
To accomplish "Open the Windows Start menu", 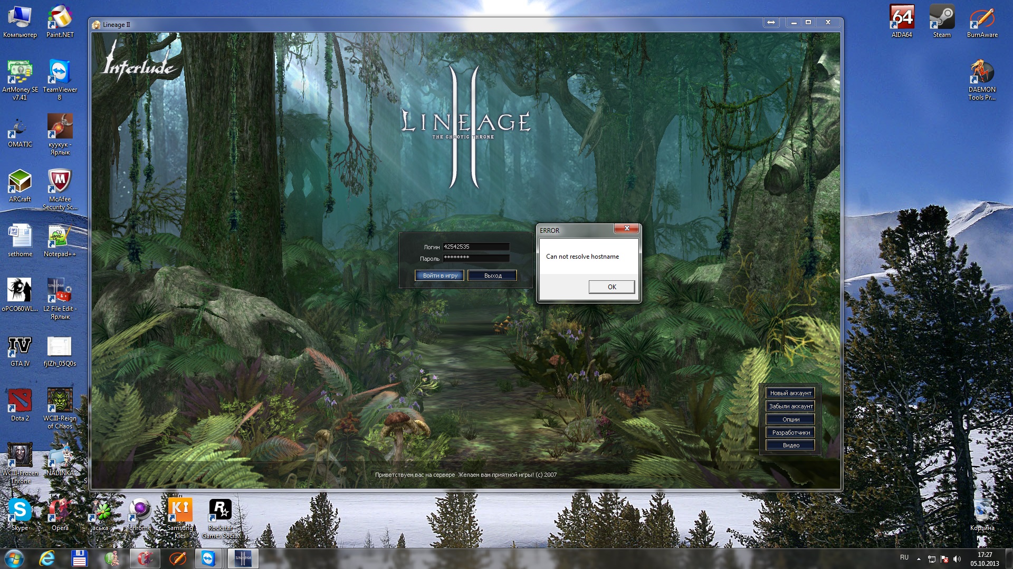I will (x=14, y=558).
